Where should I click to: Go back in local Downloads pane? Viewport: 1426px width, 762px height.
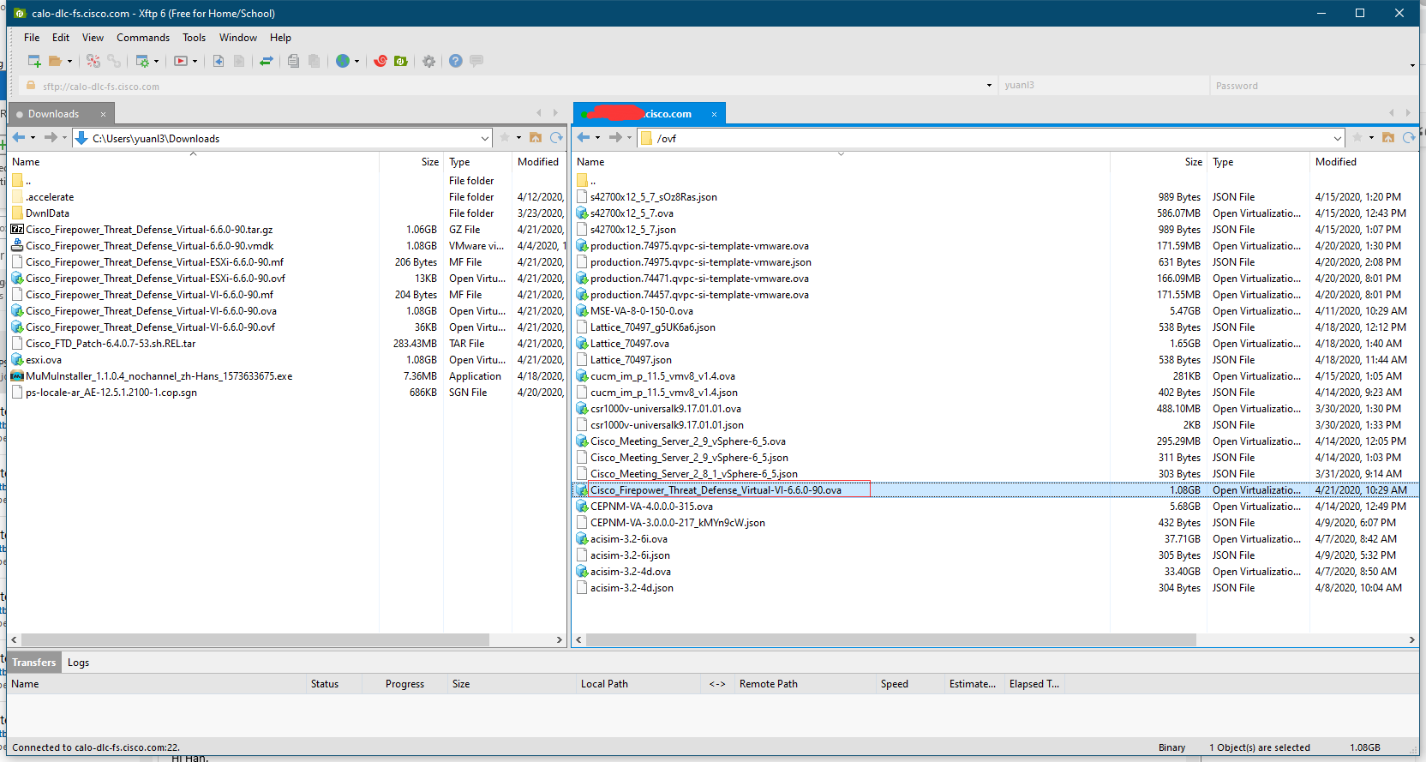19,138
